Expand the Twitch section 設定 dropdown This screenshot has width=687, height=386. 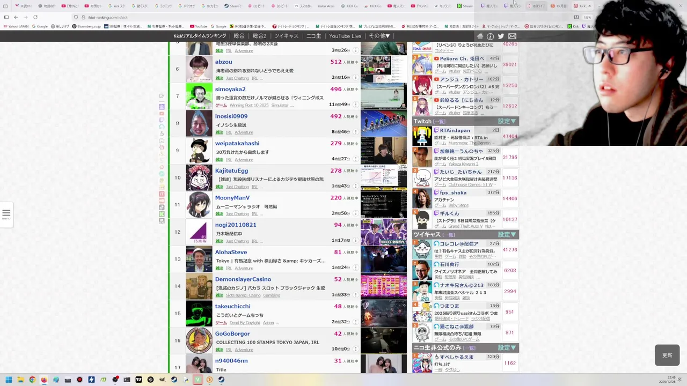507,121
